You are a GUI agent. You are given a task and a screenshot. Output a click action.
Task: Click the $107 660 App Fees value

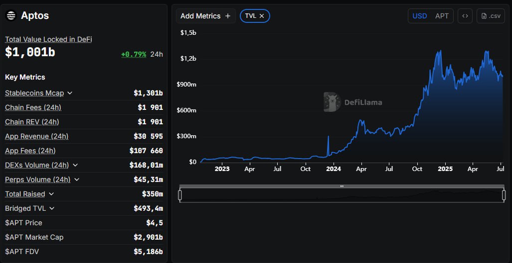[x=146, y=151]
